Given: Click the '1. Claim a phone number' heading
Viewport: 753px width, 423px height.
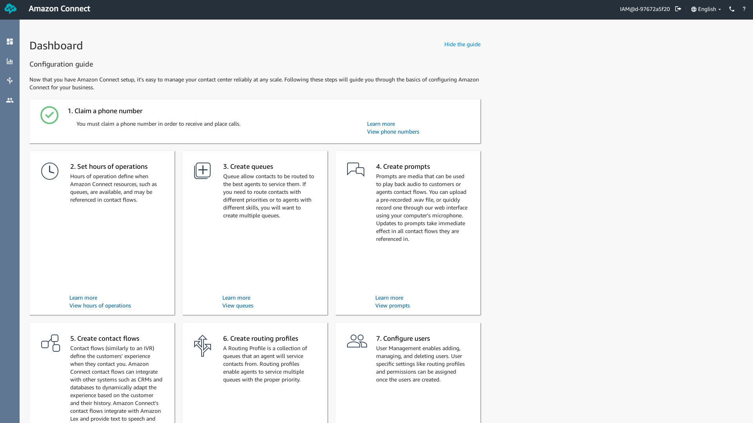Looking at the screenshot, I should click(x=105, y=111).
